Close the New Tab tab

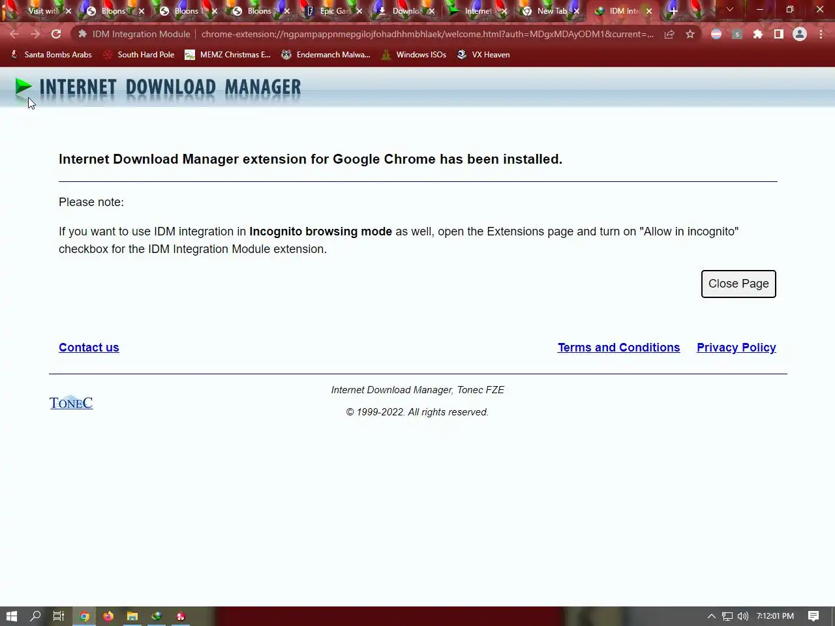click(576, 11)
